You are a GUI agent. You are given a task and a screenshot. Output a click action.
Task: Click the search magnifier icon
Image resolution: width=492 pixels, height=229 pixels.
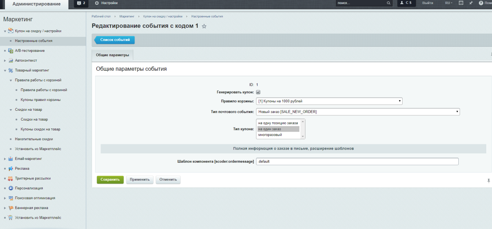(x=389, y=3)
